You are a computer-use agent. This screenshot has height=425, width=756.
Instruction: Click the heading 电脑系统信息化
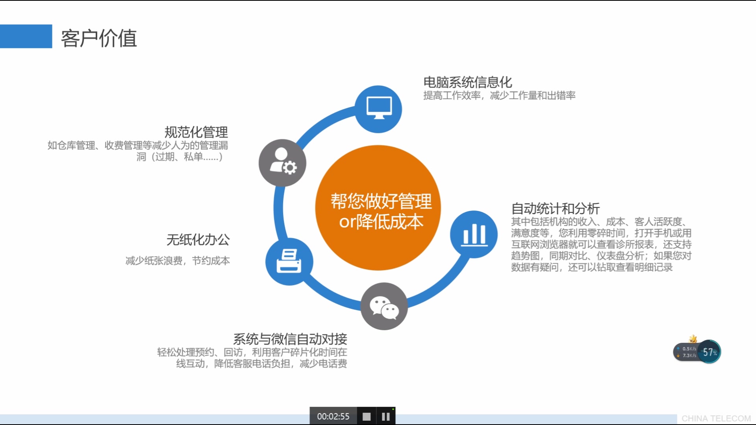[468, 82]
